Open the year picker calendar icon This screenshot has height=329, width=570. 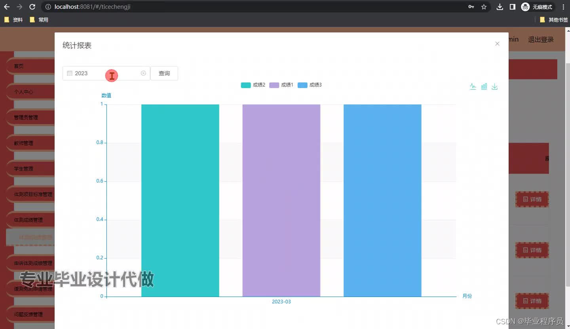click(70, 73)
